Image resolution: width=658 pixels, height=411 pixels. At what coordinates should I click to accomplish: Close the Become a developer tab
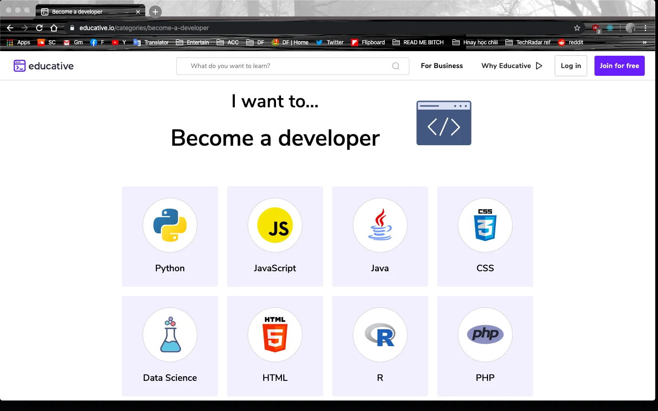pos(138,12)
